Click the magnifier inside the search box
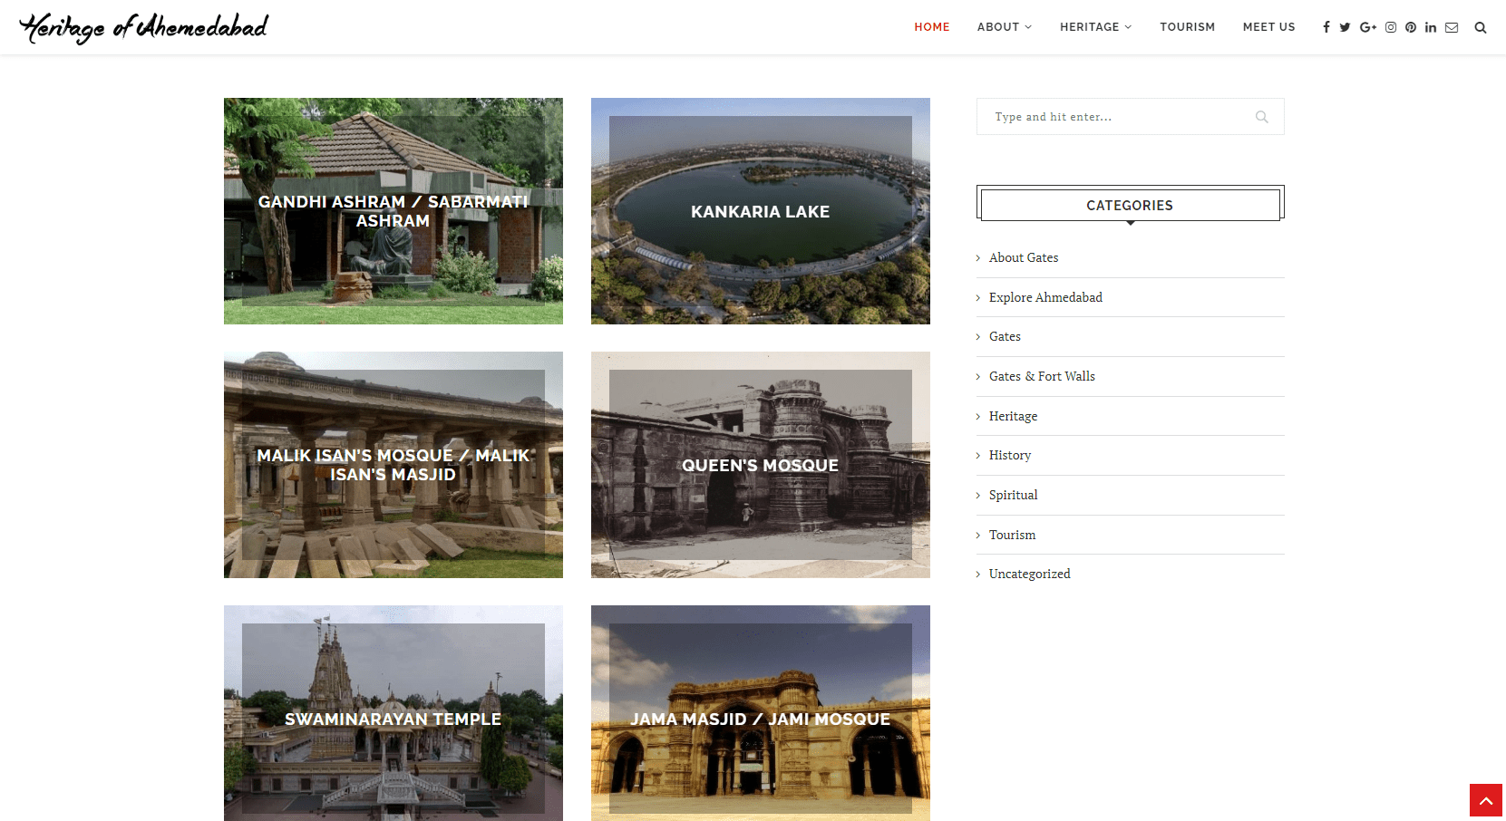Viewport: 1506px width, 821px height. point(1261,116)
